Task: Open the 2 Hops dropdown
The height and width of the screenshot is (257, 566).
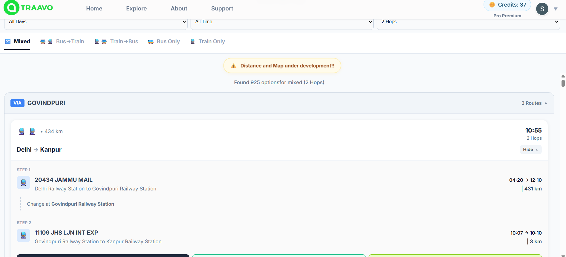Action: tap(468, 22)
